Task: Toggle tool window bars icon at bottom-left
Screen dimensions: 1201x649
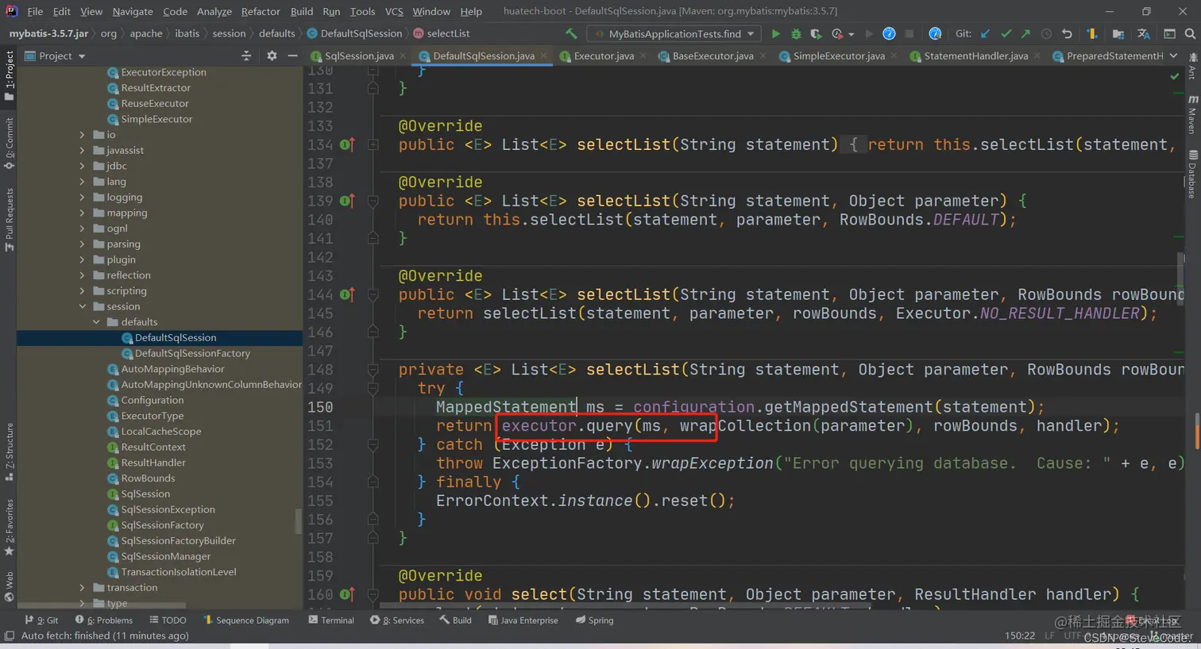Action: (10, 636)
